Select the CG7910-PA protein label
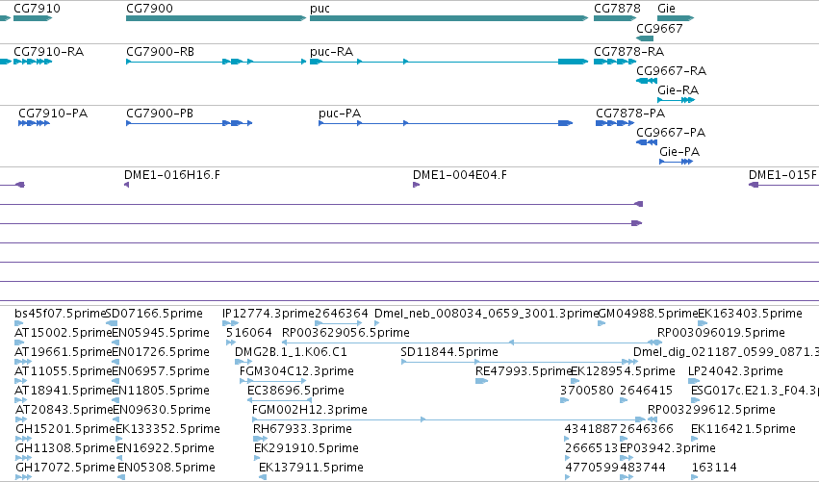 tap(53, 114)
